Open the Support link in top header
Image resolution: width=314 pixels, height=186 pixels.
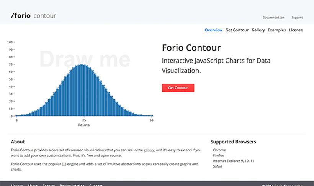coord(297,18)
